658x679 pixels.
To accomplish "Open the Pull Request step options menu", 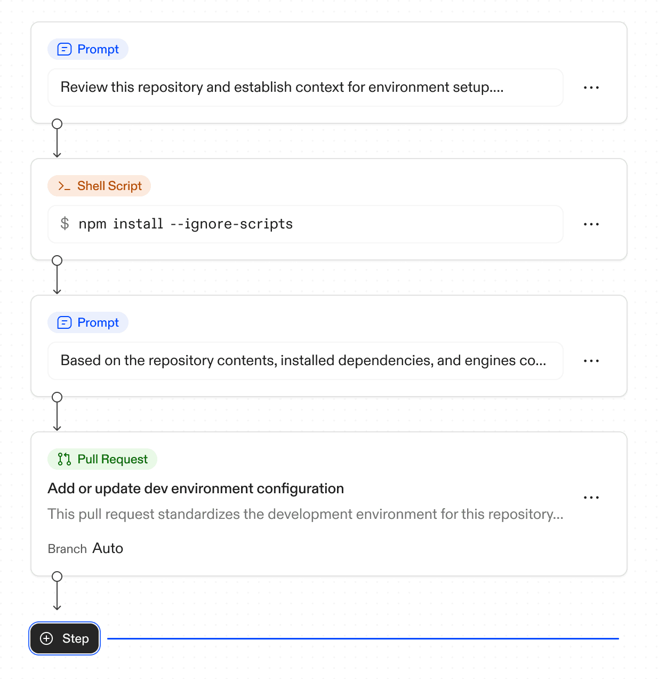I will tap(591, 497).
